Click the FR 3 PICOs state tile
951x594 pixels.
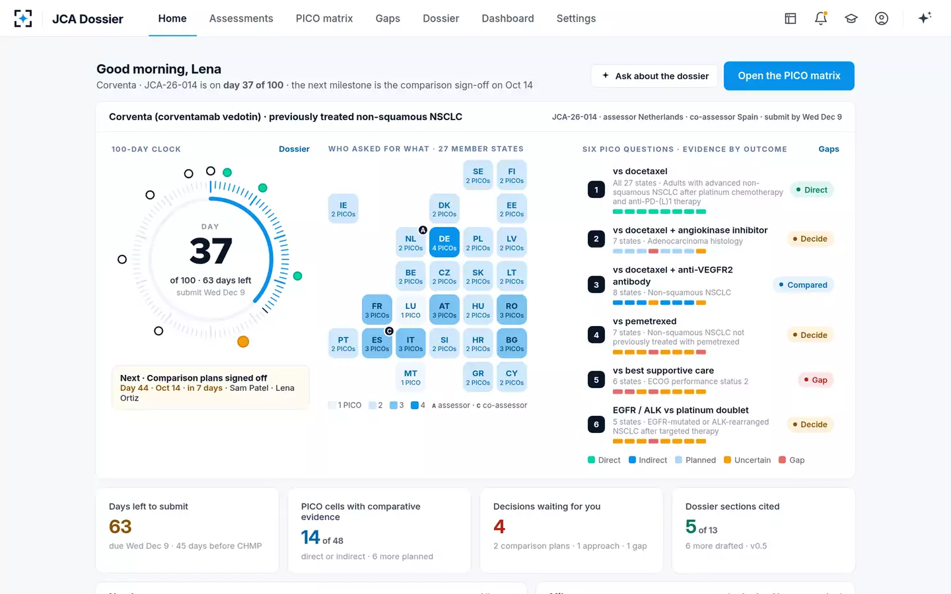(377, 310)
